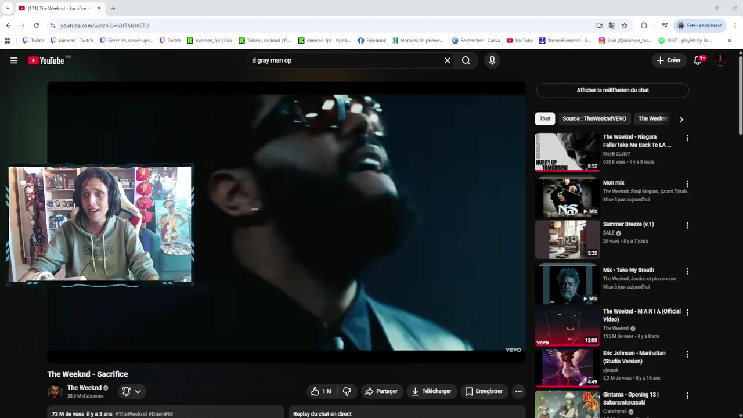The image size is (743, 418).
Task: Click Afficher la rediffusion du chat
Action: tap(612, 90)
